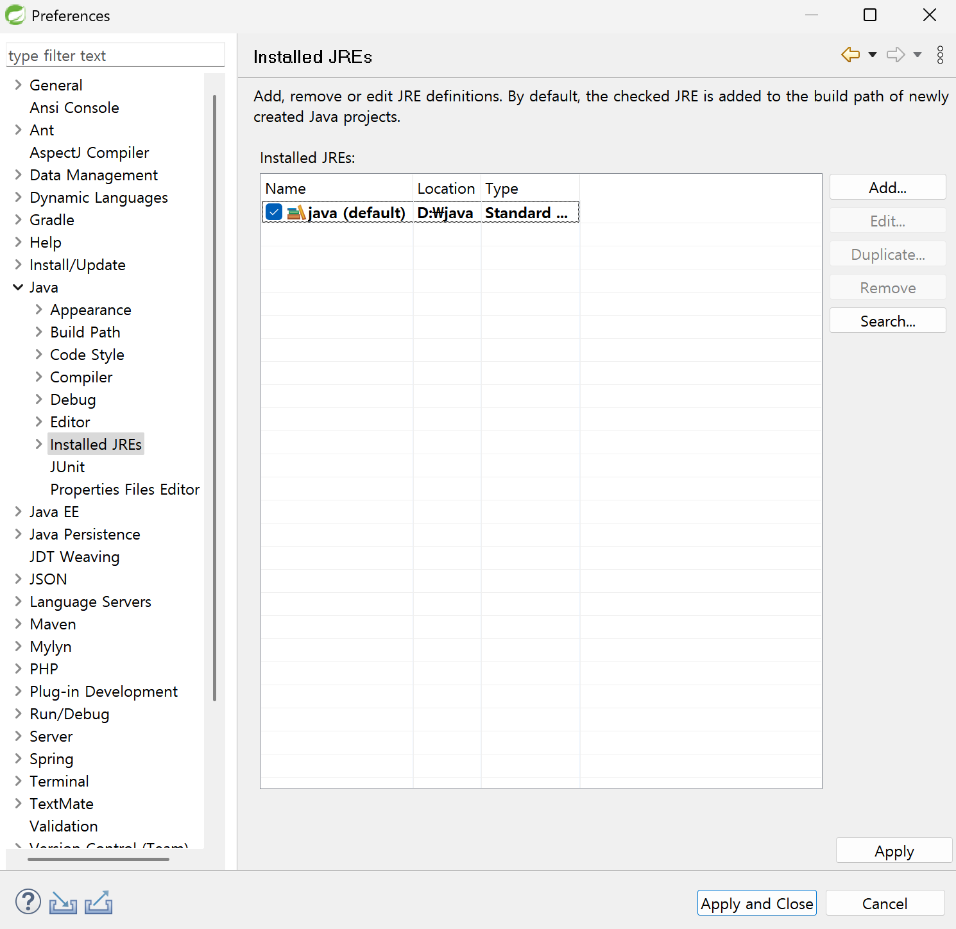Select Java Persistence in the tree
This screenshot has height=929, width=956.
point(85,534)
